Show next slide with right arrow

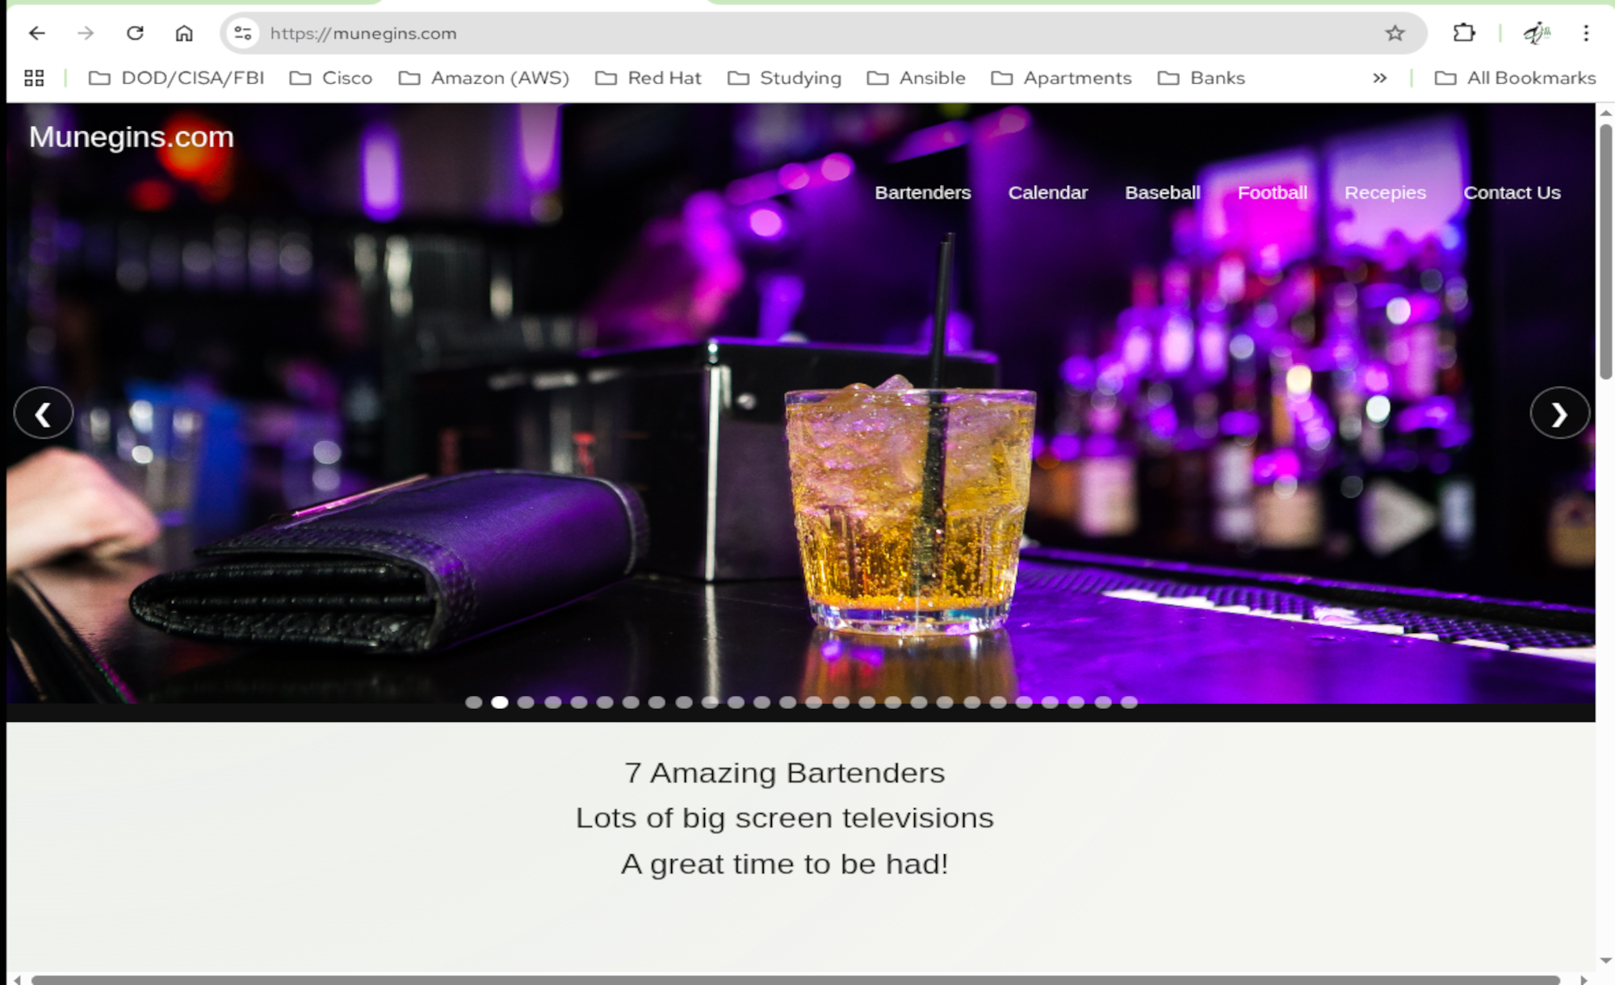pos(1559,413)
